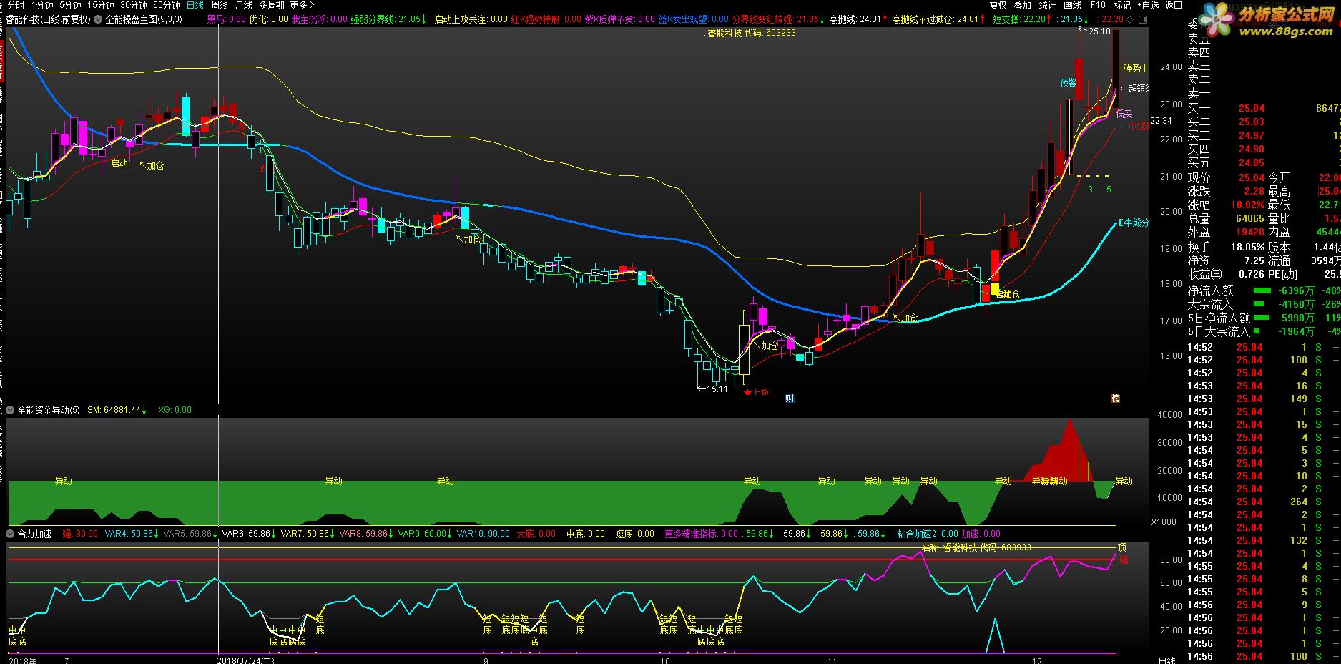Expand 合力加速 indicator dropdown arrow
Screen dimensions: 1341x664
[x=10, y=534]
